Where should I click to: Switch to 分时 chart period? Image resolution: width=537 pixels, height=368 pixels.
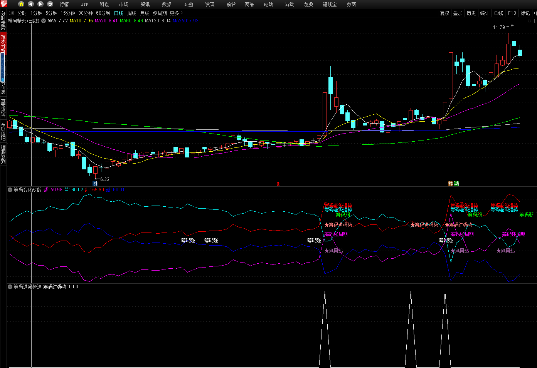[x=22, y=13]
